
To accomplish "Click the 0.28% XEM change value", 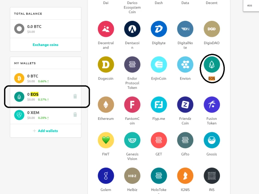I will (43, 118).
